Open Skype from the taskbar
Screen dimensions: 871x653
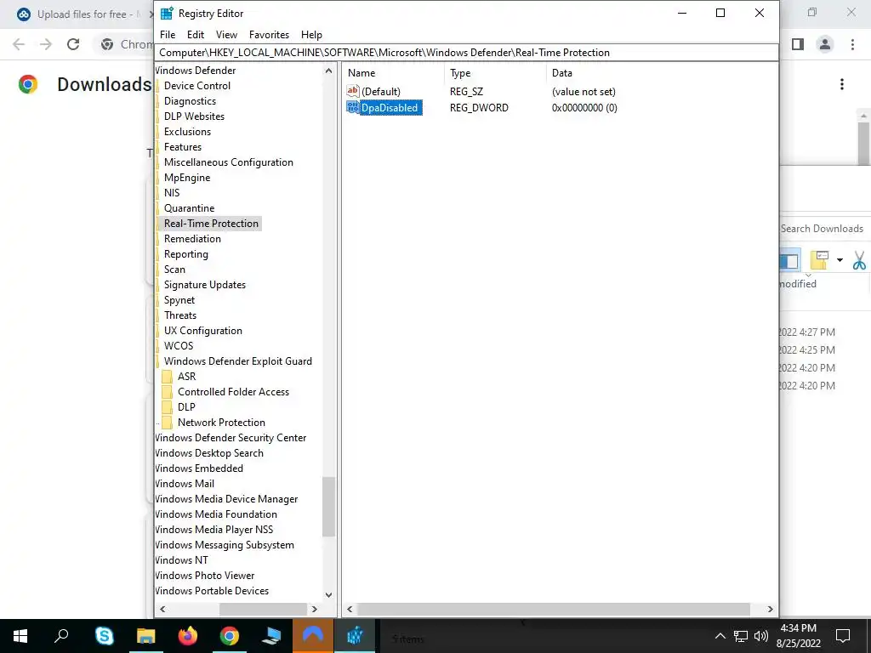click(x=105, y=636)
